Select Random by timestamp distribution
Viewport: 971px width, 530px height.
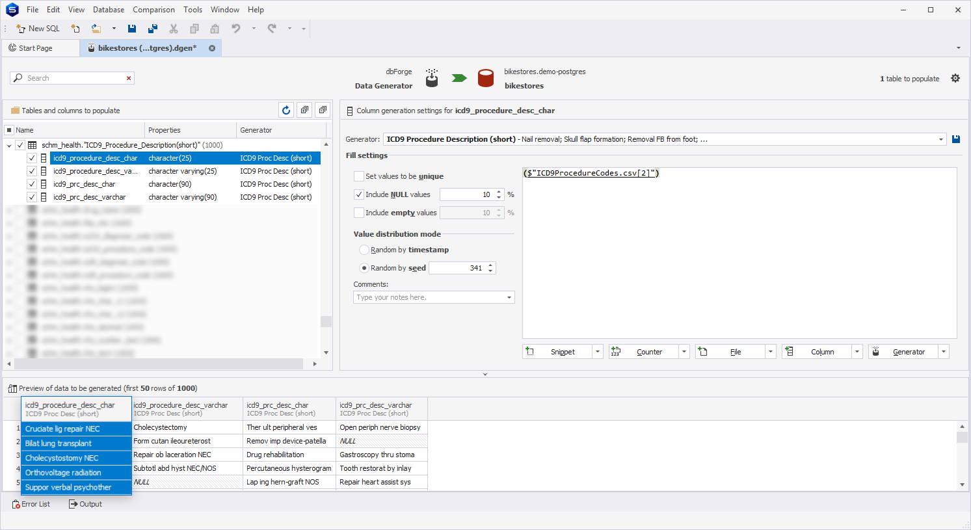coord(364,249)
